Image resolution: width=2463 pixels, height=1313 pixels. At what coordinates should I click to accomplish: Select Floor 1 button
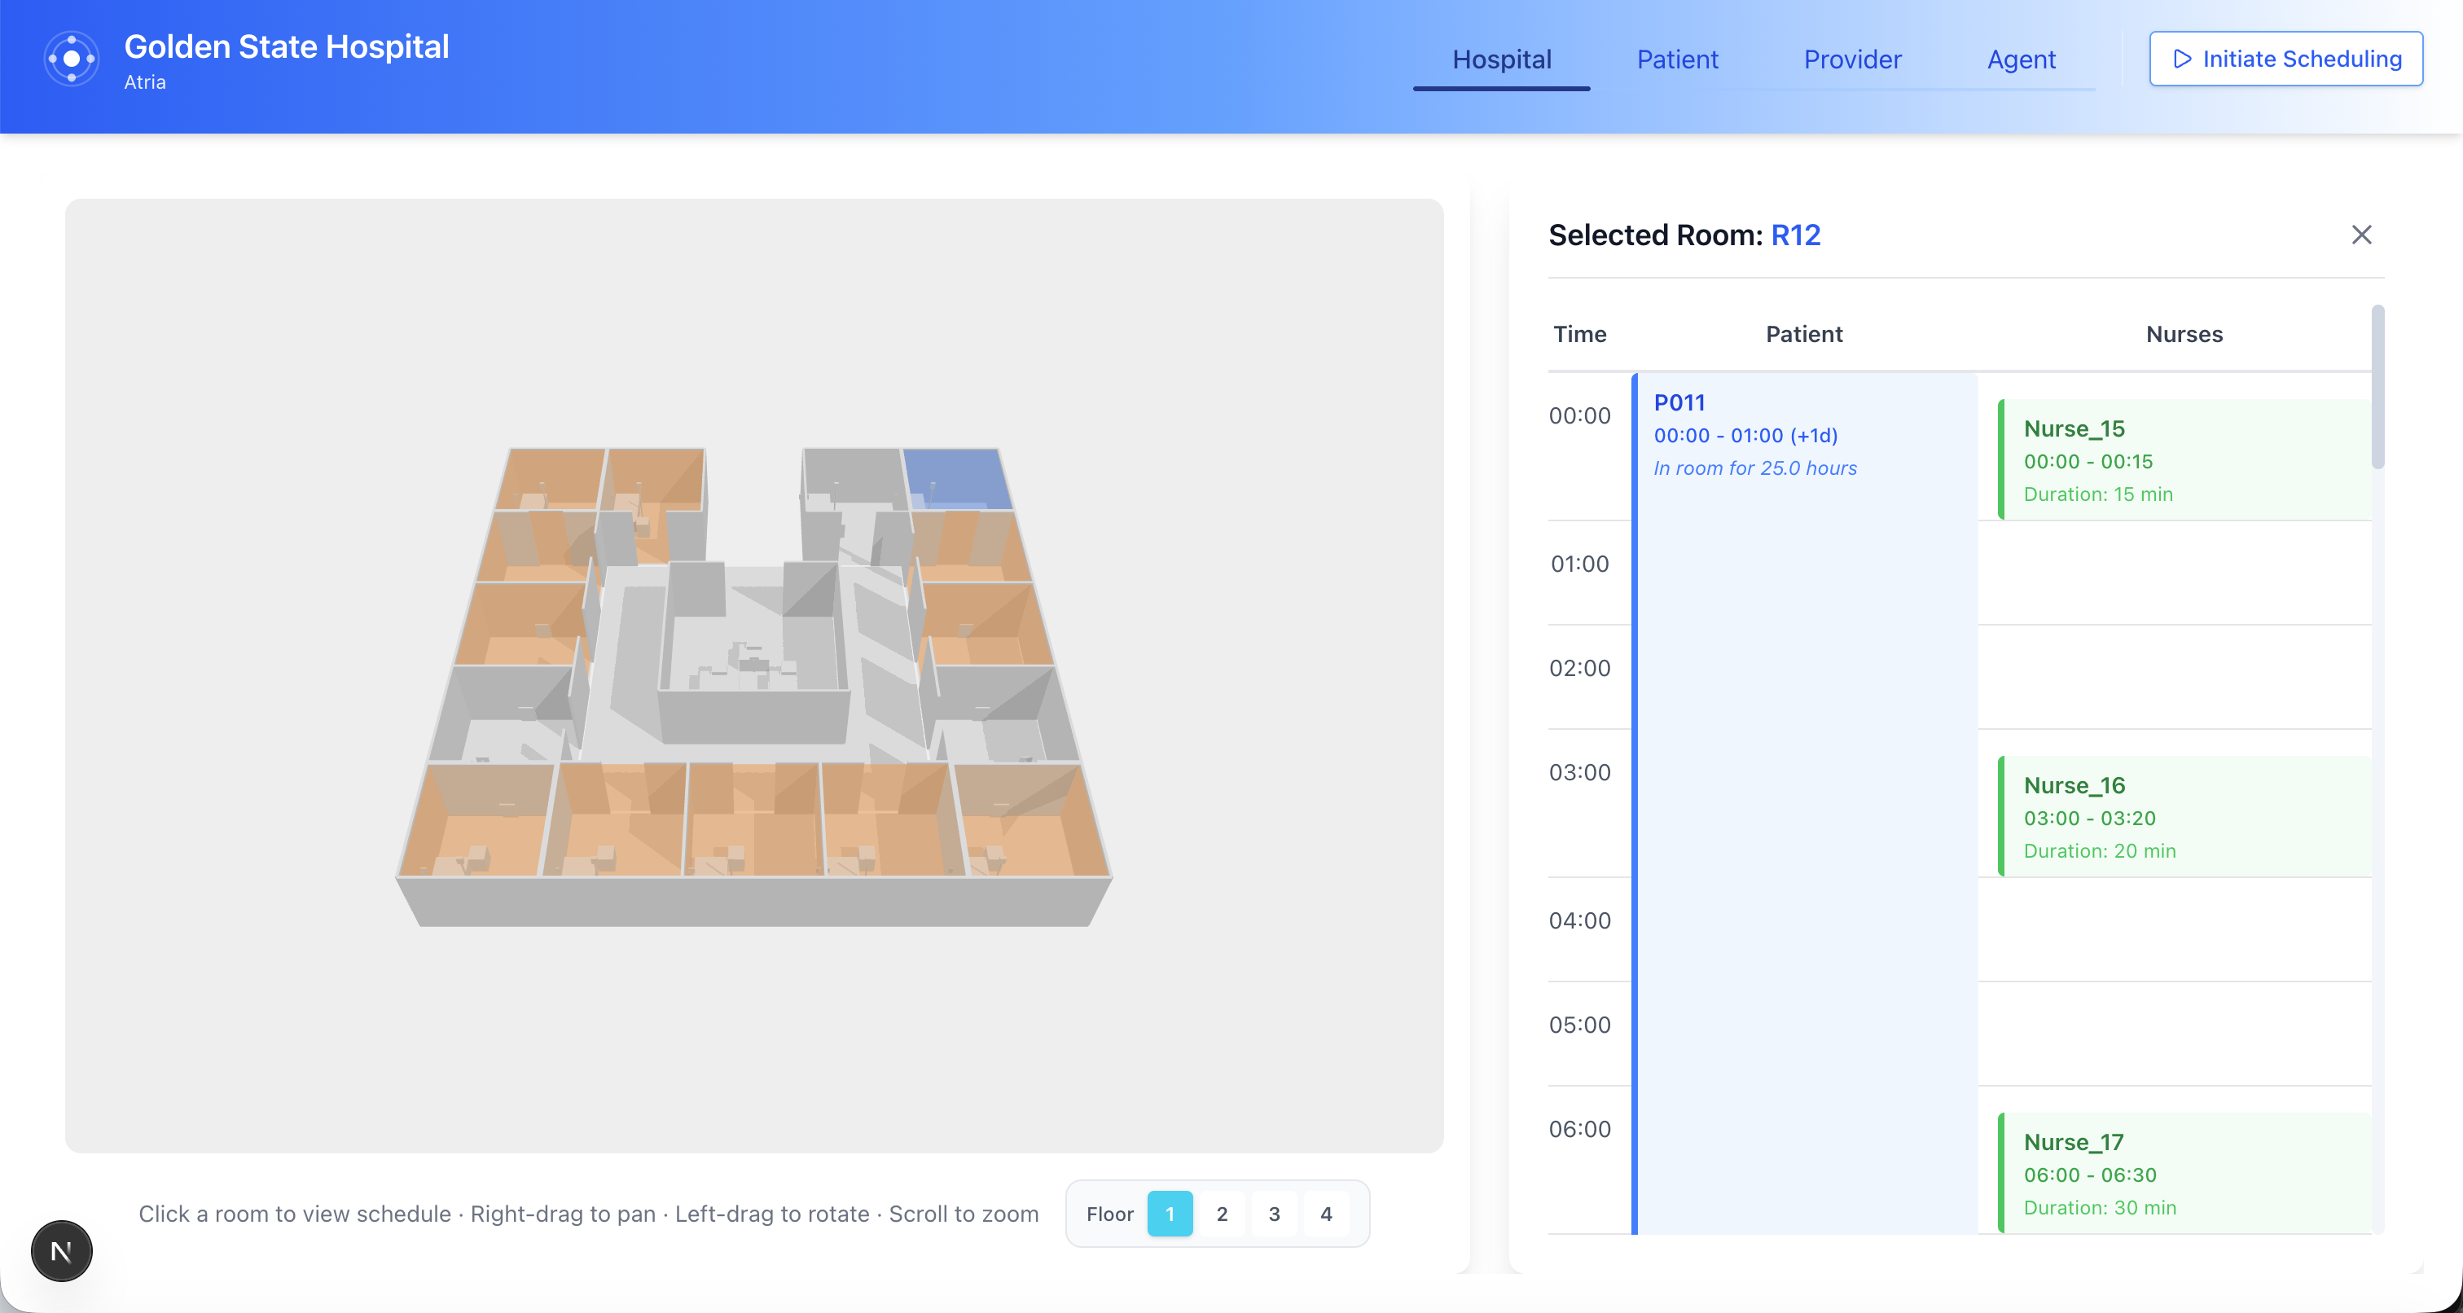(1170, 1214)
